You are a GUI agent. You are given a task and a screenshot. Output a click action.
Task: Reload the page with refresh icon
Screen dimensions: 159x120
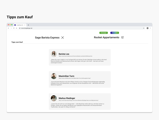click(x=14, y=28)
